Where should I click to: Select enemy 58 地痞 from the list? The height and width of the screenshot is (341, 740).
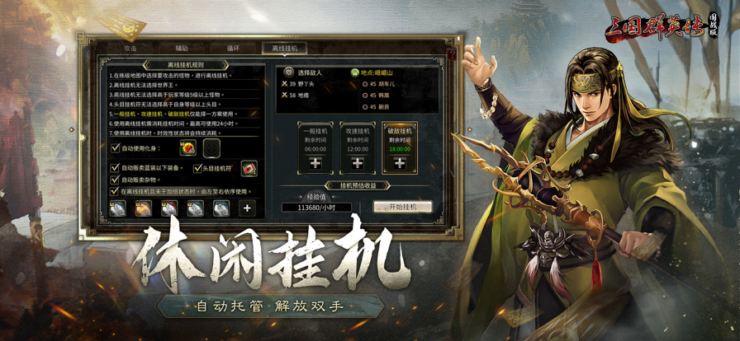(x=298, y=96)
